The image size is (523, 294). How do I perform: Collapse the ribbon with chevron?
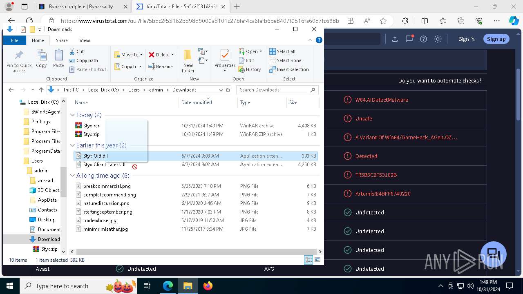(x=310, y=40)
